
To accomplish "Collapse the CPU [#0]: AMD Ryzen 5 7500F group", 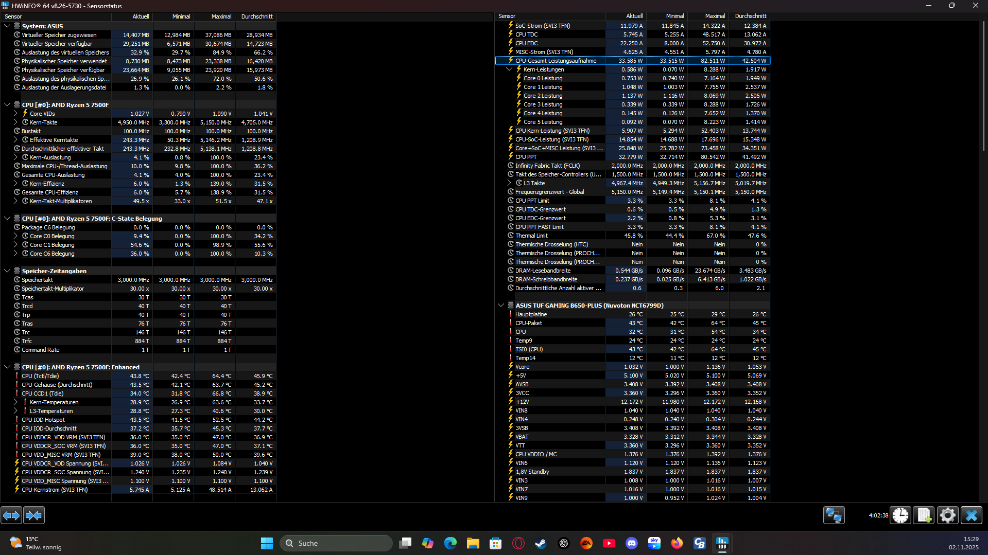I will (7, 104).
